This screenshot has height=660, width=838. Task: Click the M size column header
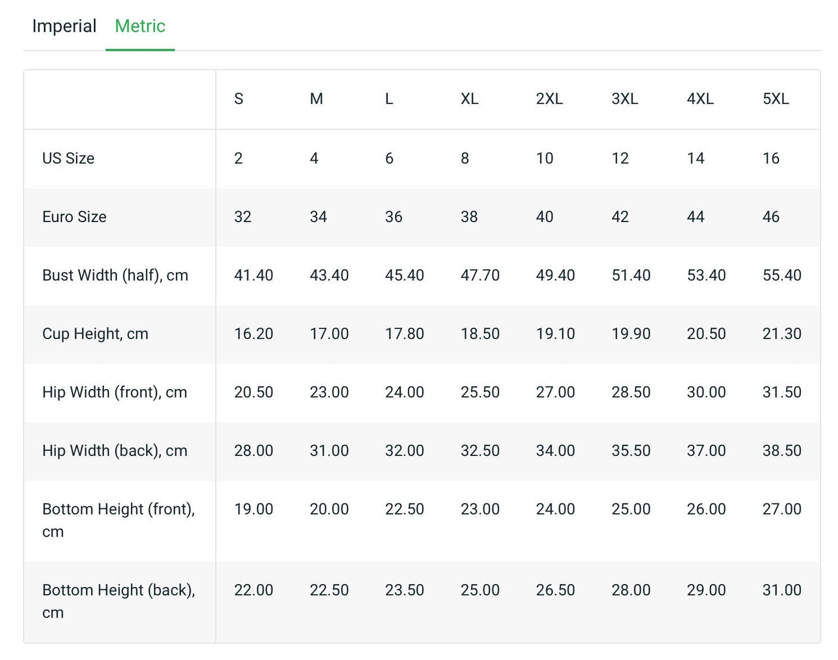316,99
